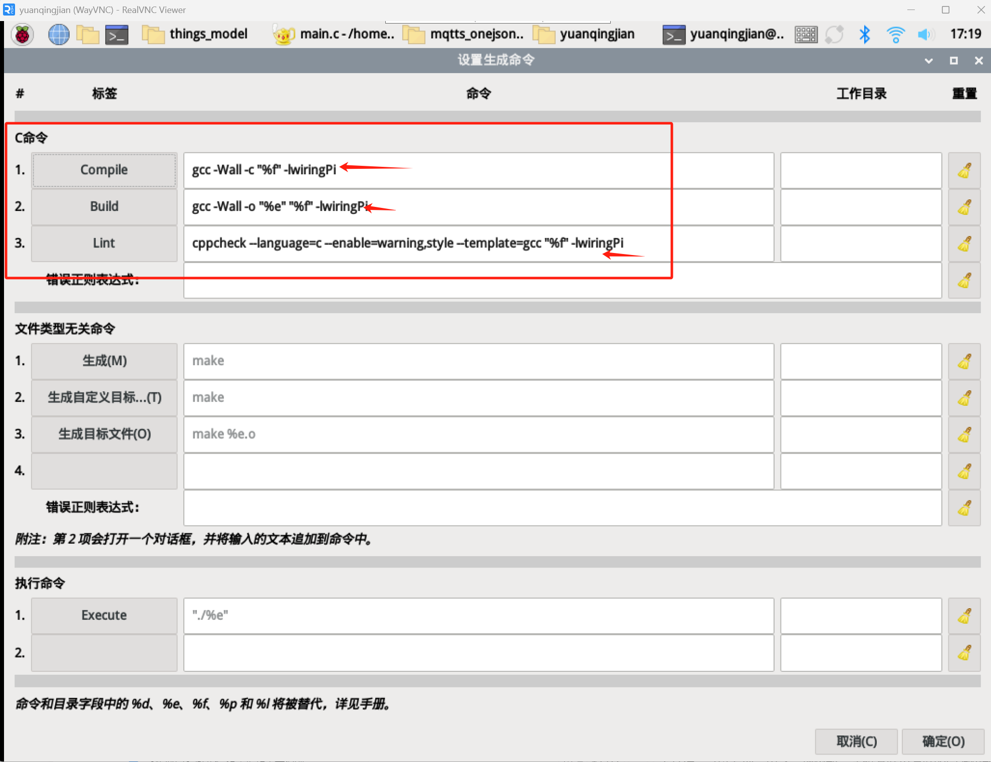
Task: Open the on-screen keyboard panel icon
Action: coord(806,34)
